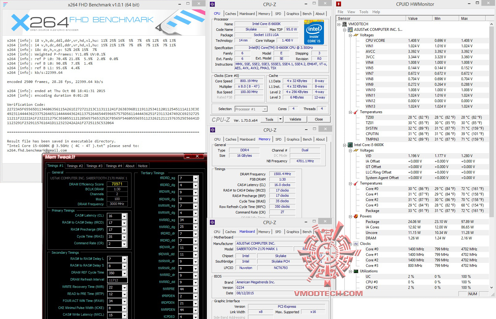The height and width of the screenshot is (319, 496).
Task: Open the tRDRD_sg tertiary timing dropdown
Action: tap(196, 178)
